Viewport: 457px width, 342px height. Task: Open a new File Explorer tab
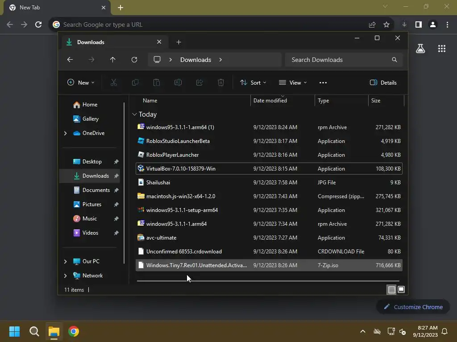[179, 42]
